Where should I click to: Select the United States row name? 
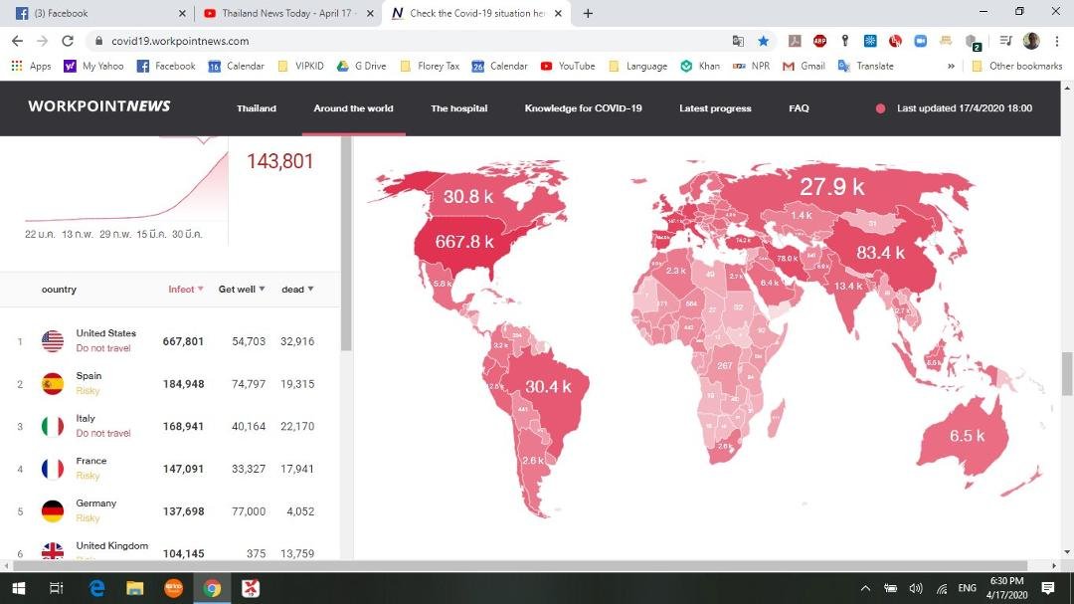pyautogui.click(x=106, y=333)
